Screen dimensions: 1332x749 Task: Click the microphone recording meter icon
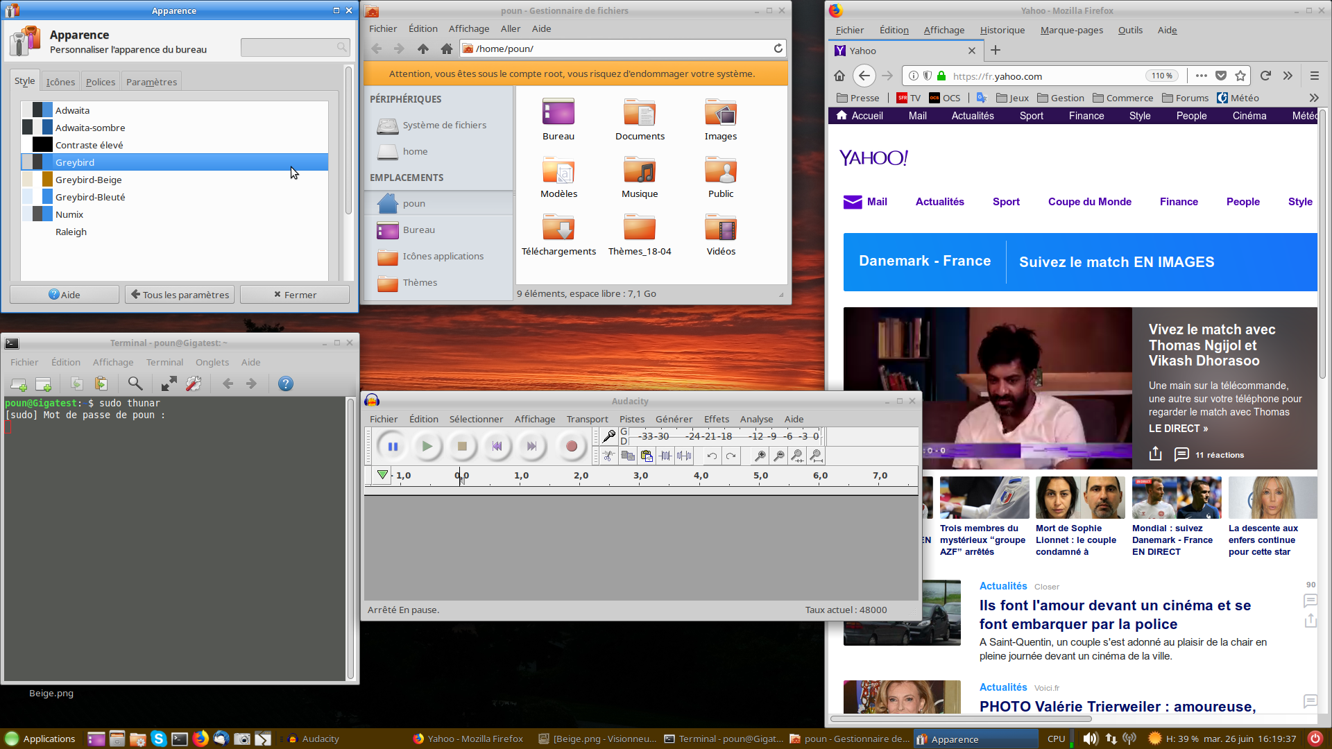tap(609, 436)
